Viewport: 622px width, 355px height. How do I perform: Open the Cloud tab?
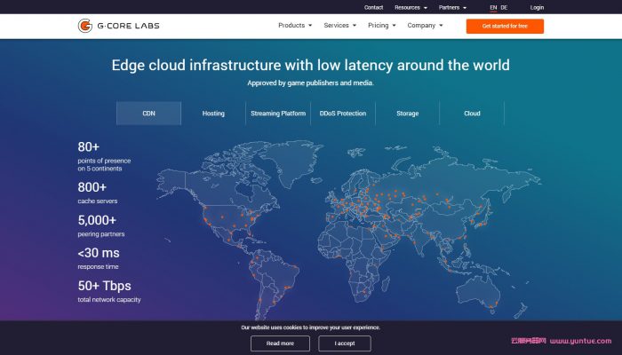pos(472,114)
